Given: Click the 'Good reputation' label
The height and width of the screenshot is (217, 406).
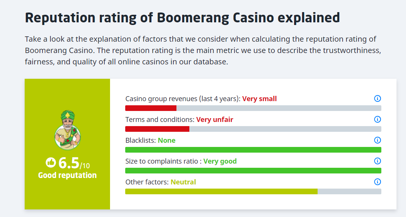Looking at the screenshot, I should pyautogui.click(x=68, y=175).
